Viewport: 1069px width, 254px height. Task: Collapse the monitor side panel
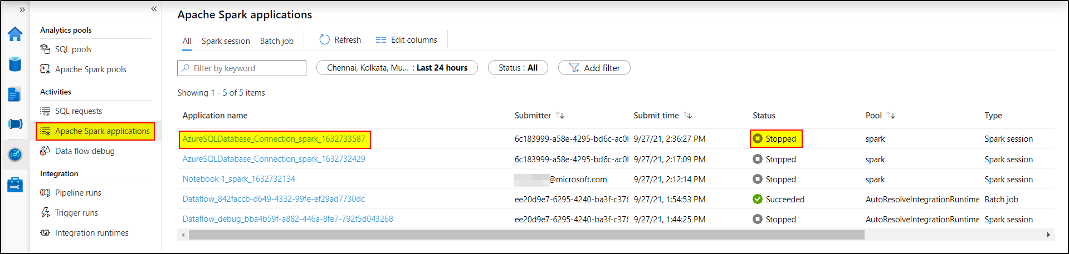pyautogui.click(x=154, y=9)
